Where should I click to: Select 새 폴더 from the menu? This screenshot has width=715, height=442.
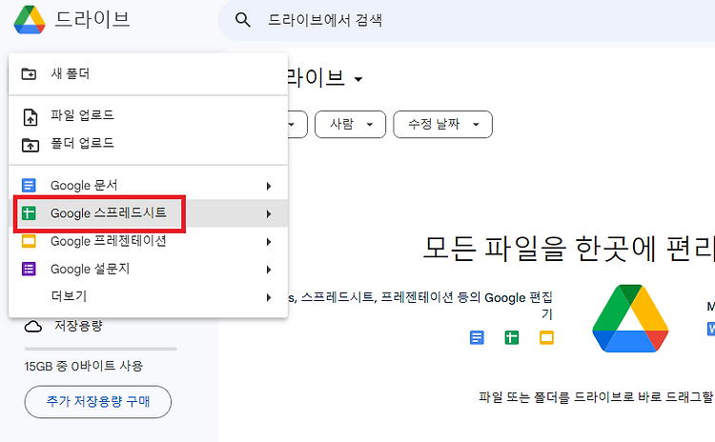click(x=148, y=73)
